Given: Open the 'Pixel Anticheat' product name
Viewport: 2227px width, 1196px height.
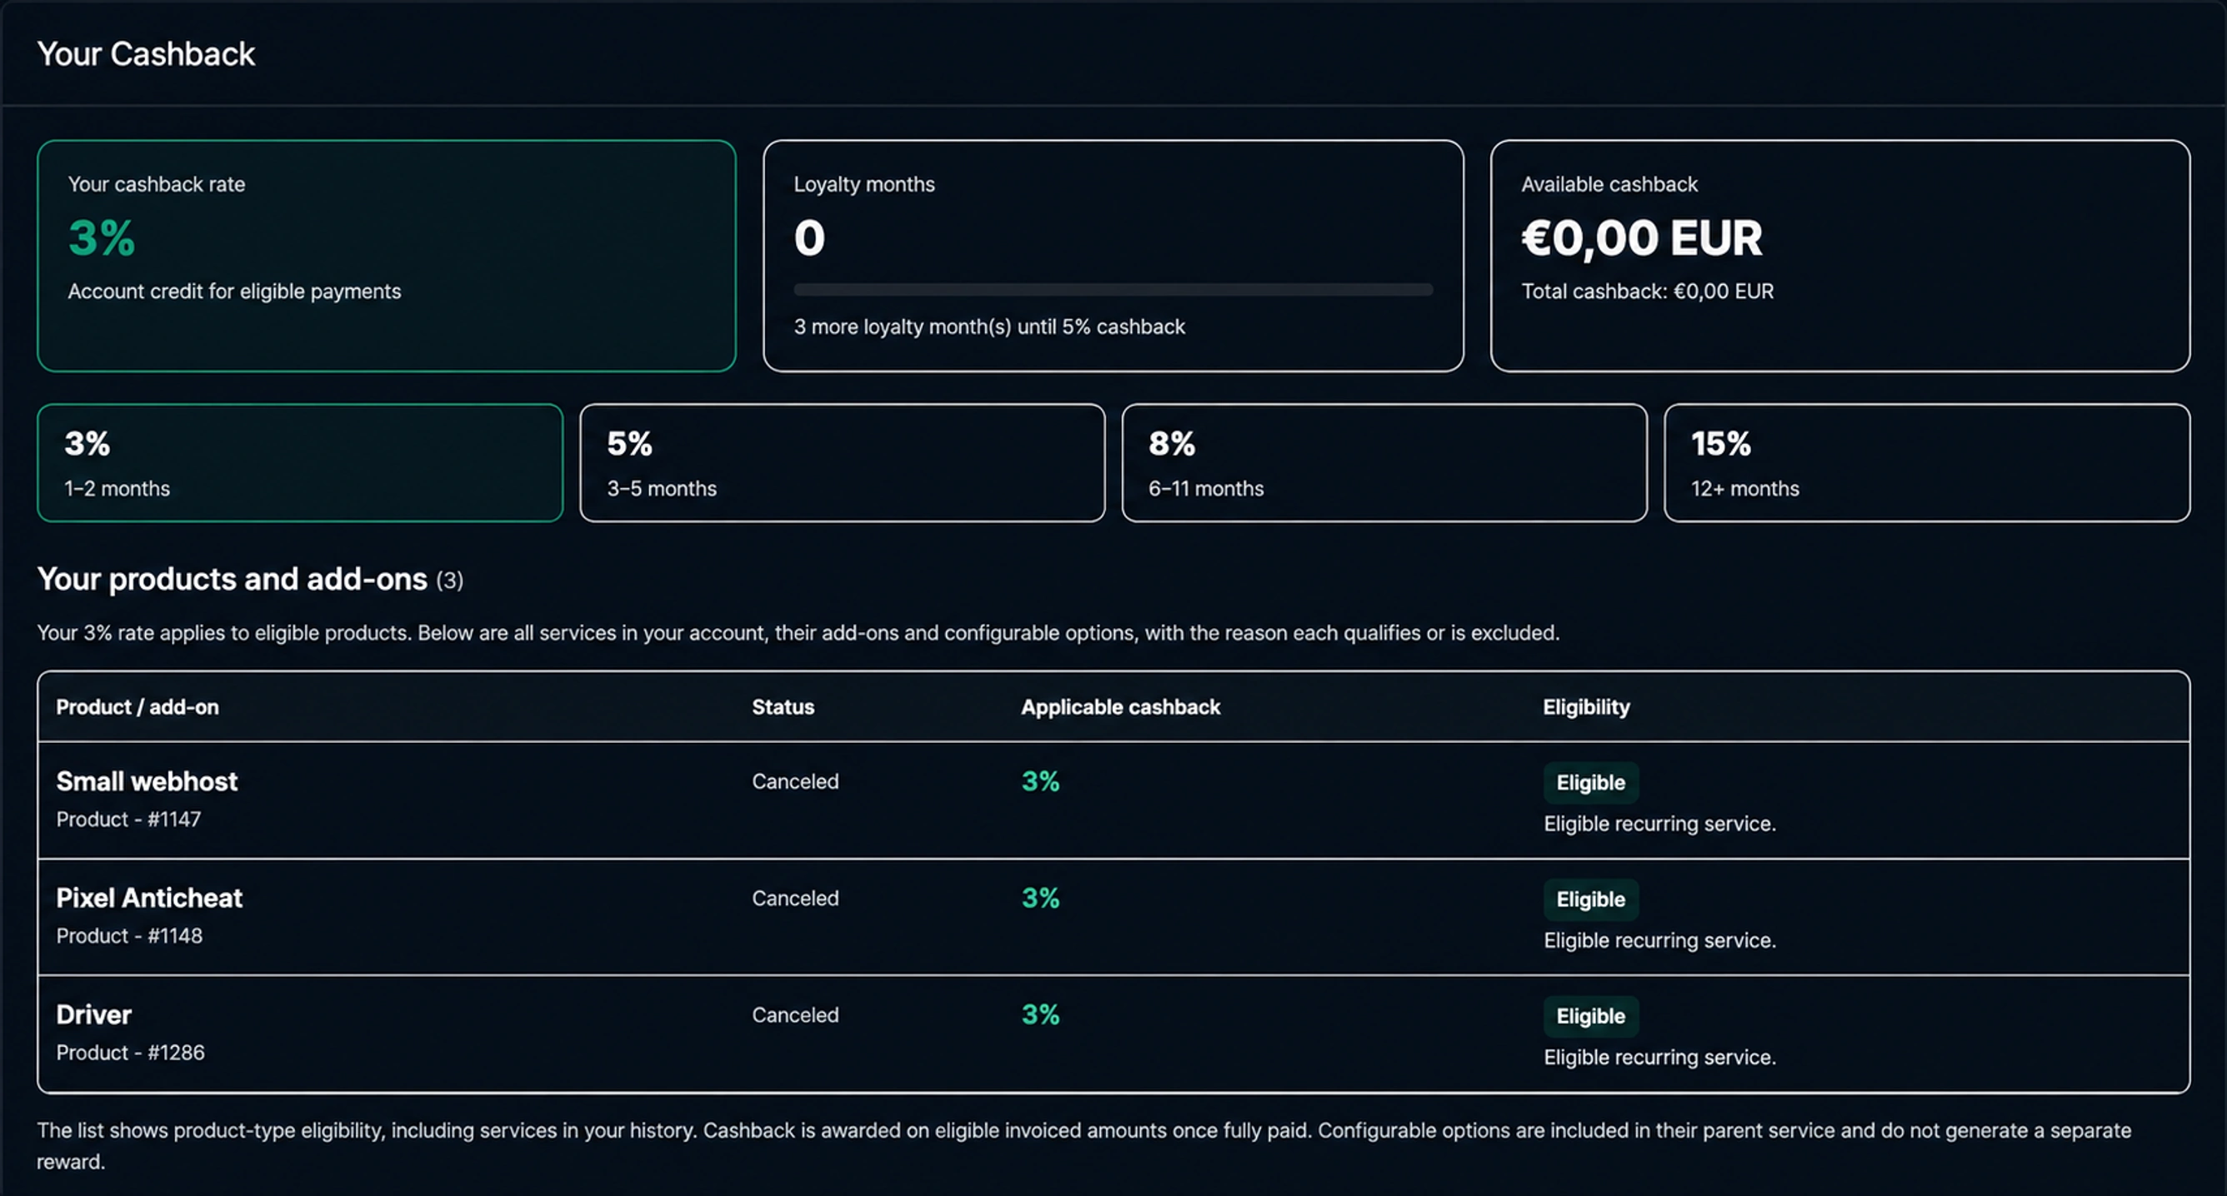Looking at the screenshot, I should 148,898.
